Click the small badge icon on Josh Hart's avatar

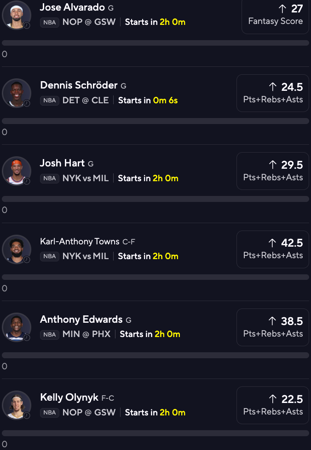tap(27, 181)
